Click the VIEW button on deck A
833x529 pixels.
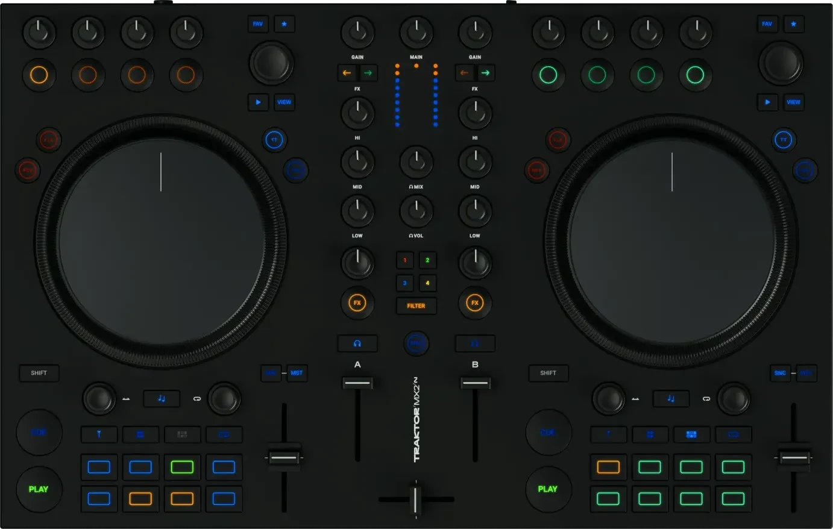tap(284, 102)
